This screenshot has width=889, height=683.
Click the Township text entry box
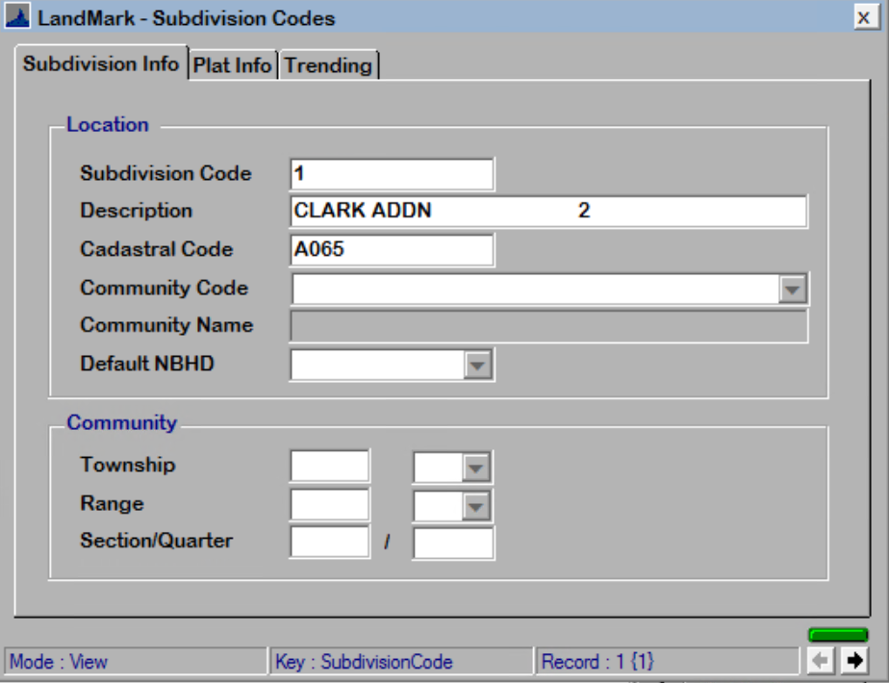pos(329,464)
